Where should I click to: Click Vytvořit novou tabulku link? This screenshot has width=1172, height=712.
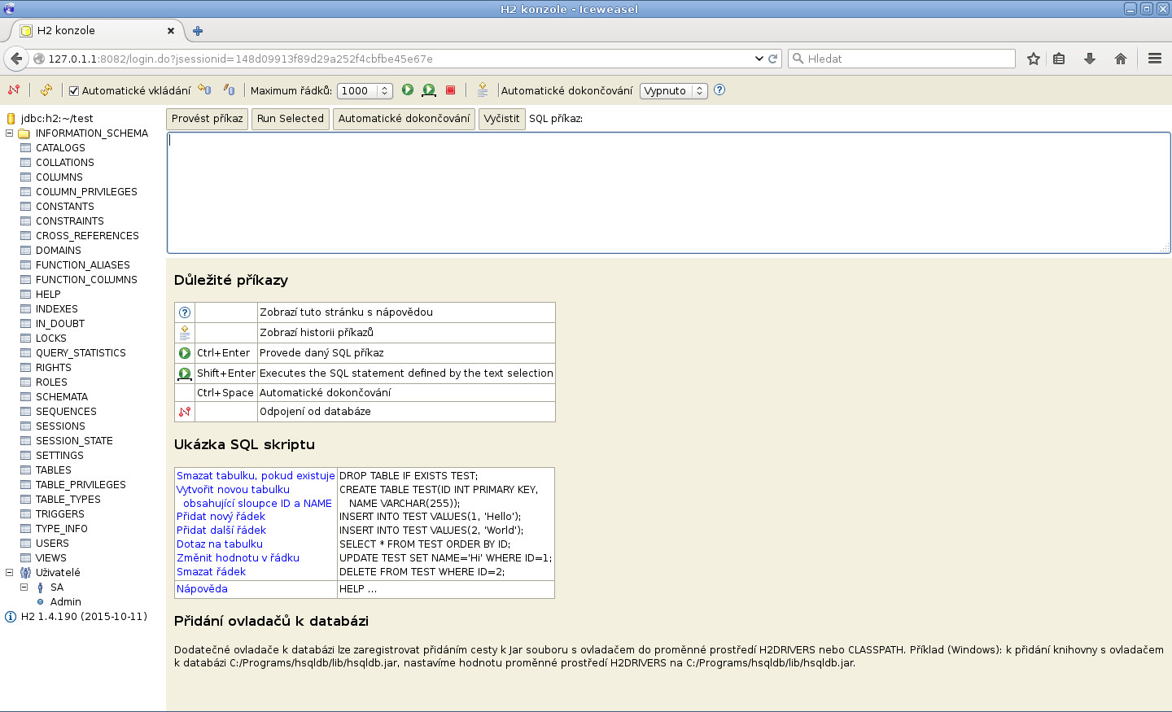(x=233, y=490)
